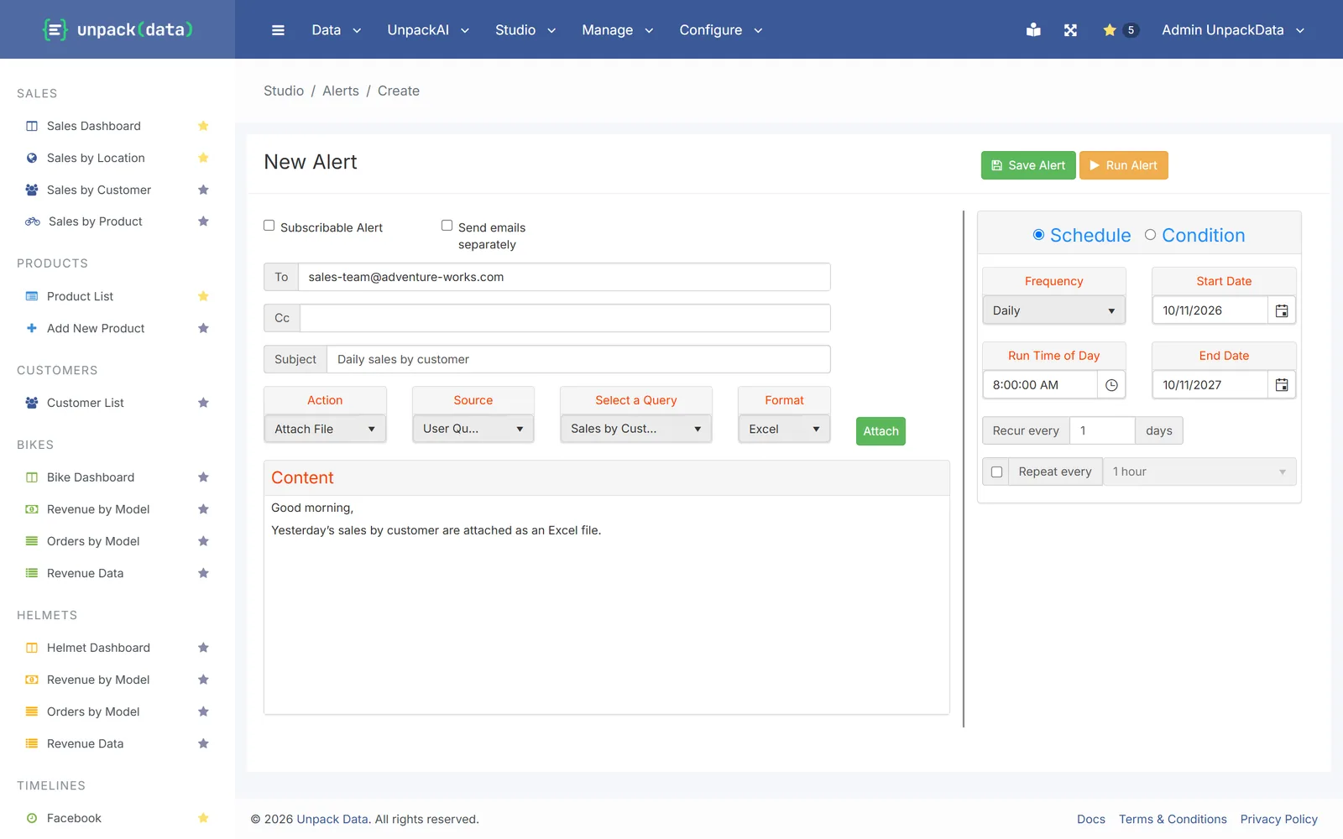Open the Configure menu
The width and height of the screenshot is (1343, 839).
tap(721, 30)
